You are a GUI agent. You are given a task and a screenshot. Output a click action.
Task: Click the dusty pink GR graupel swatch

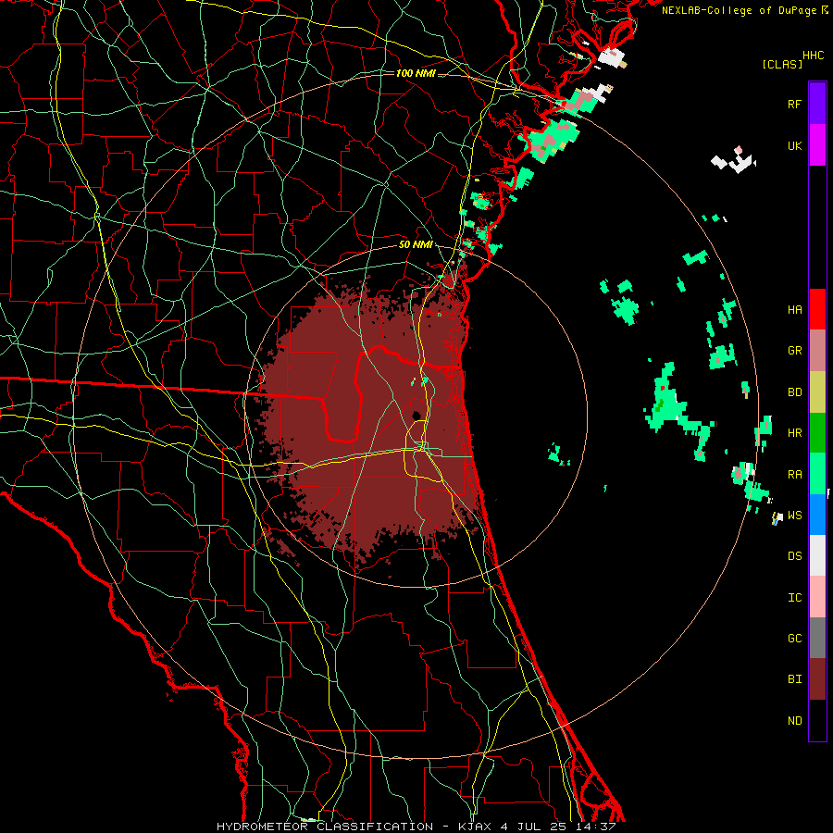[x=817, y=351]
